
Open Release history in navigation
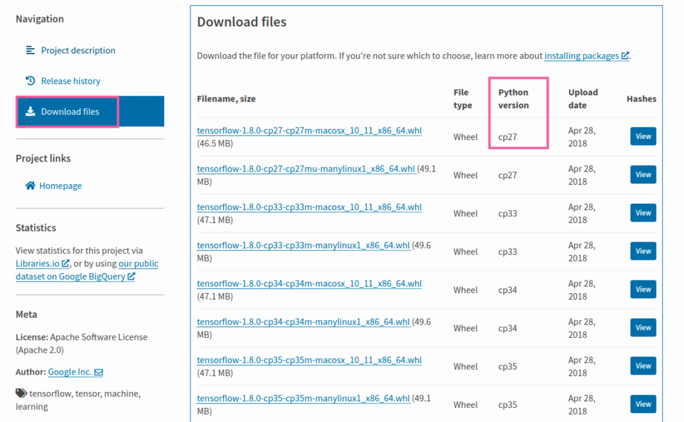pyautogui.click(x=71, y=81)
